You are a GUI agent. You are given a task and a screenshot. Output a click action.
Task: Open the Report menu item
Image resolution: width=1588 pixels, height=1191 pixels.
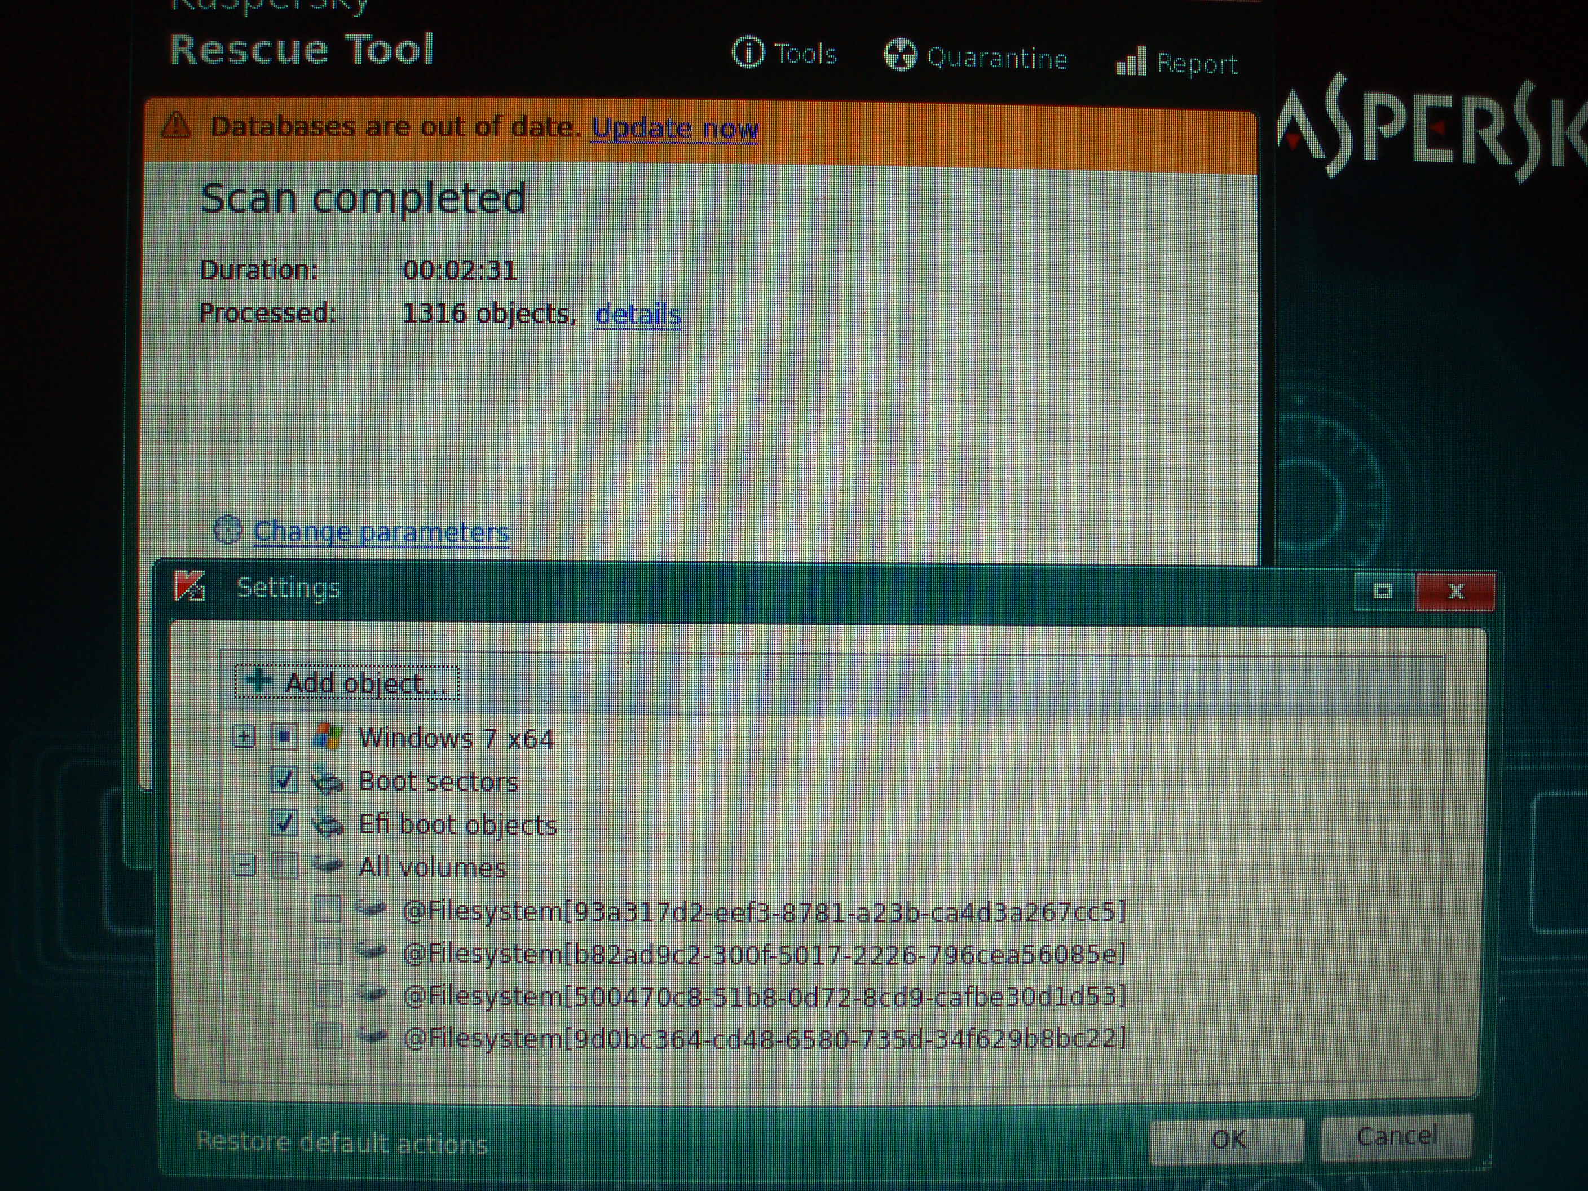(1196, 64)
